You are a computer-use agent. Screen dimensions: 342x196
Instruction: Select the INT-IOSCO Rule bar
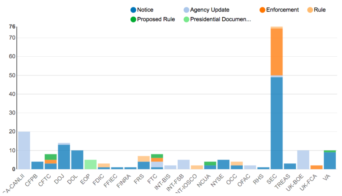click(x=197, y=167)
